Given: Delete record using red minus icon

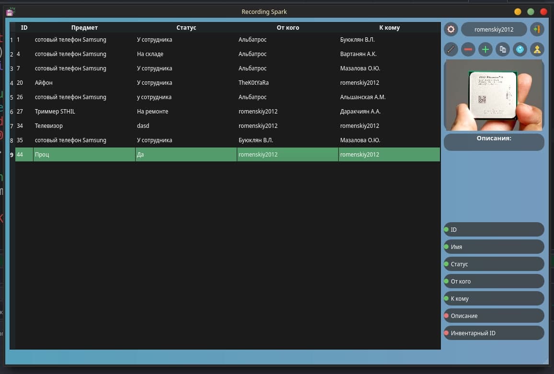Looking at the screenshot, I should (x=468, y=49).
